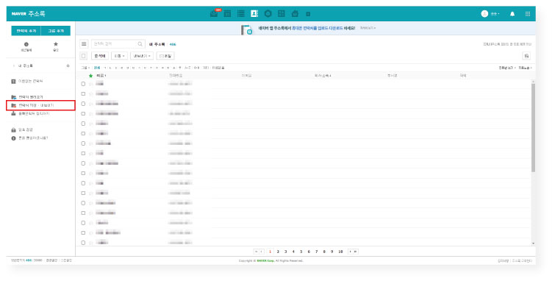This screenshot has width=552, height=281.
Task: Open 이름없는 연락처 in the sidebar
Action: 27,82
